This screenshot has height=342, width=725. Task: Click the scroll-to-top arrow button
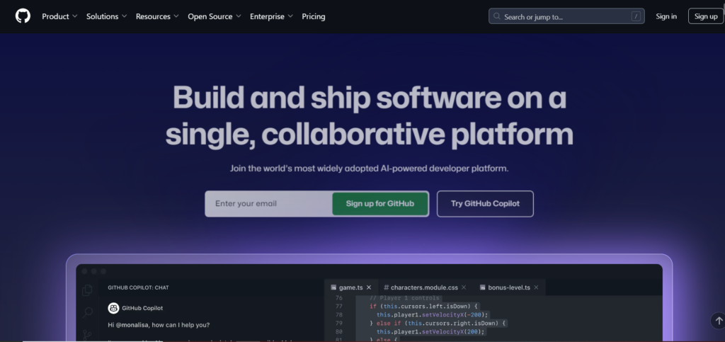coord(718,320)
